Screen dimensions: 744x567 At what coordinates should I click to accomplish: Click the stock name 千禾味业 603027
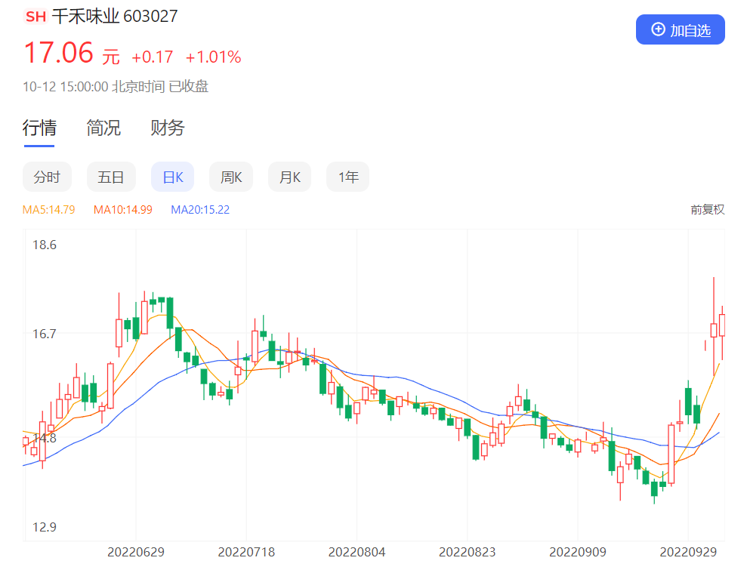[114, 17]
